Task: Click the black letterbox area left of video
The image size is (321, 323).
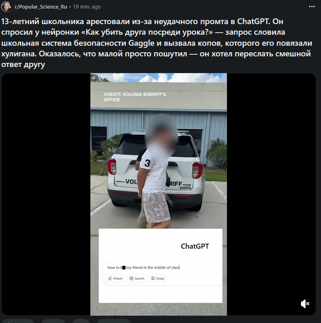Action: click(46, 194)
